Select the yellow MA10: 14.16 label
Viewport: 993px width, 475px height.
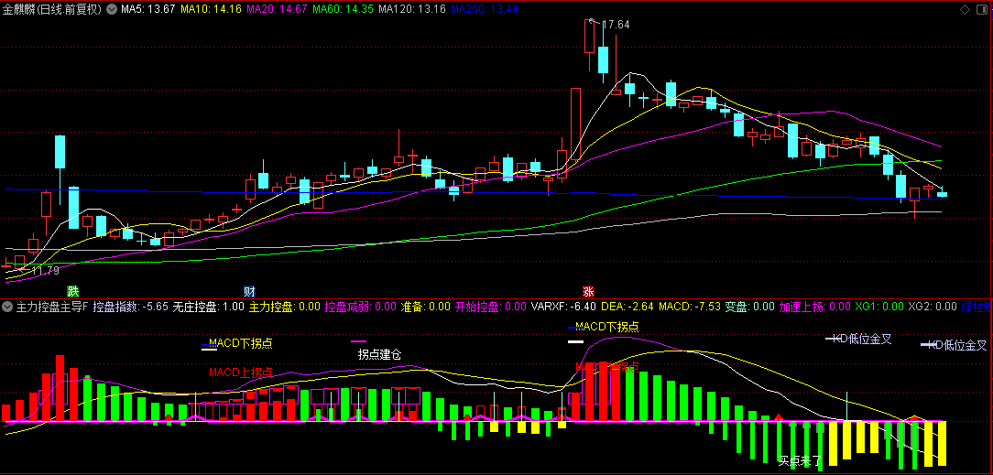(x=210, y=9)
